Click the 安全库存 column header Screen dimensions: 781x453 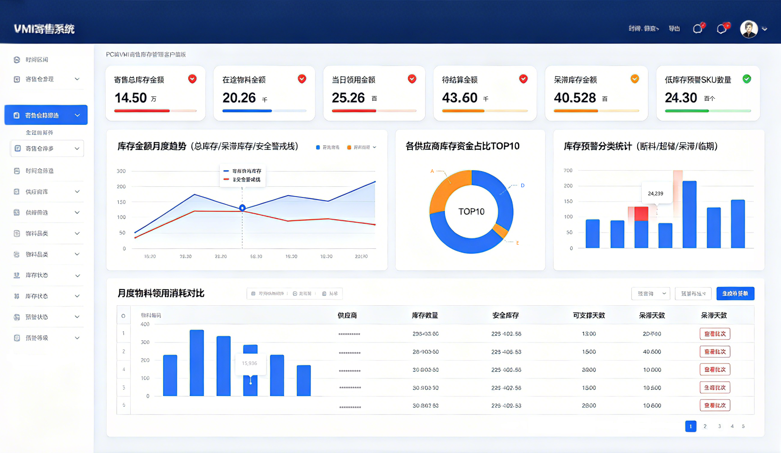506,316
